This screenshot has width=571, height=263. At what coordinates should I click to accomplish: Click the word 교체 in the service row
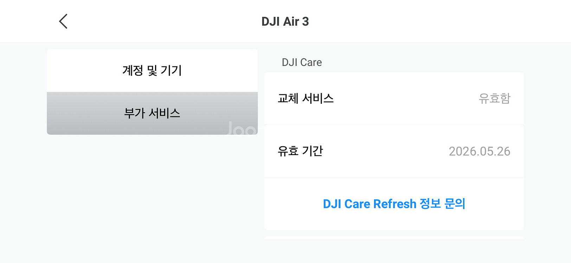coord(288,99)
